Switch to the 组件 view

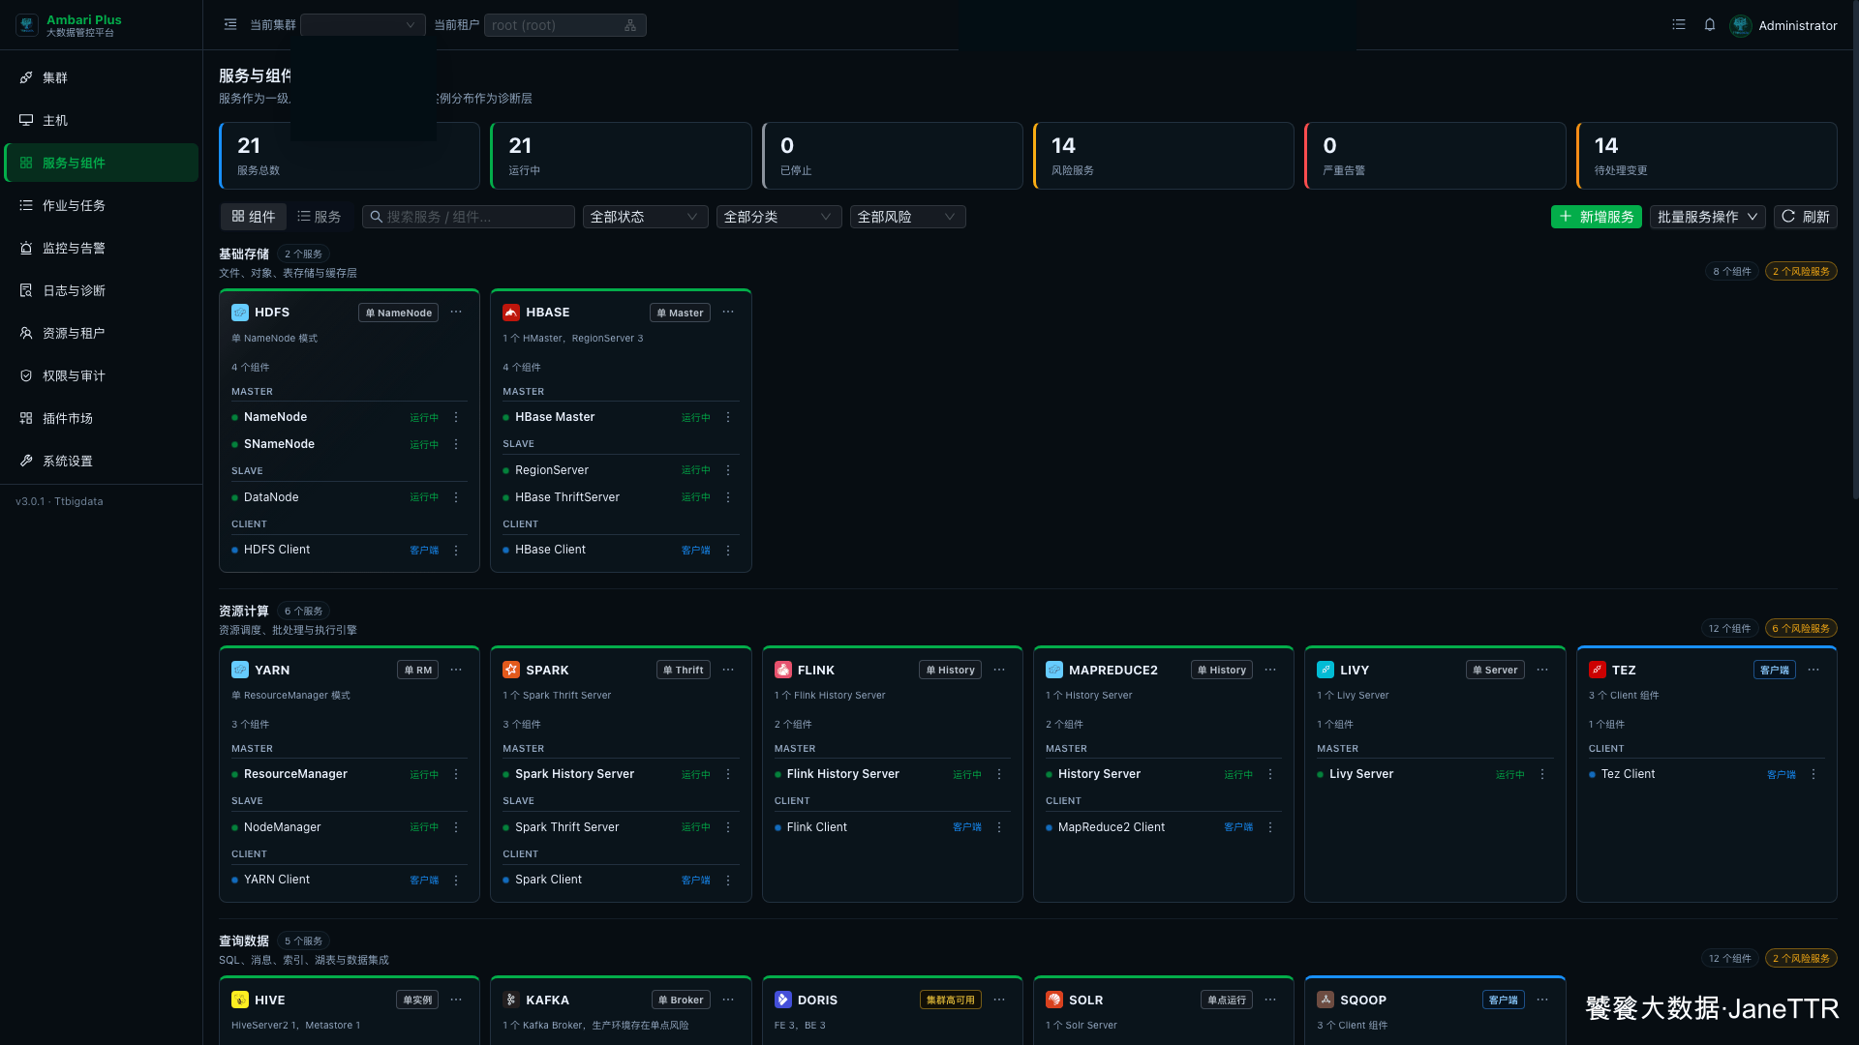(254, 217)
